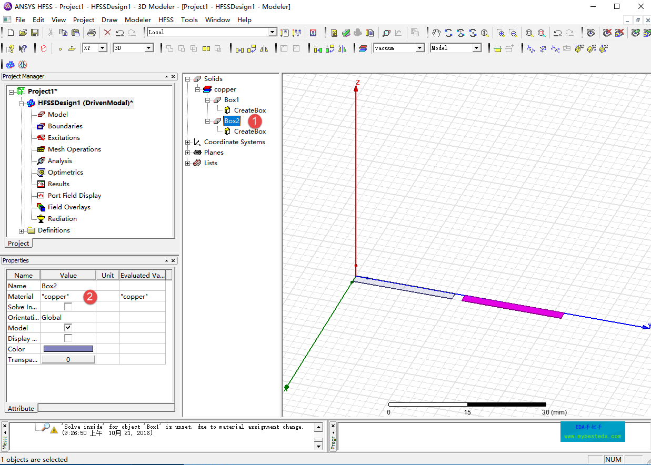
Task: Open the vacuum material dropdown
Action: (419, 48)
